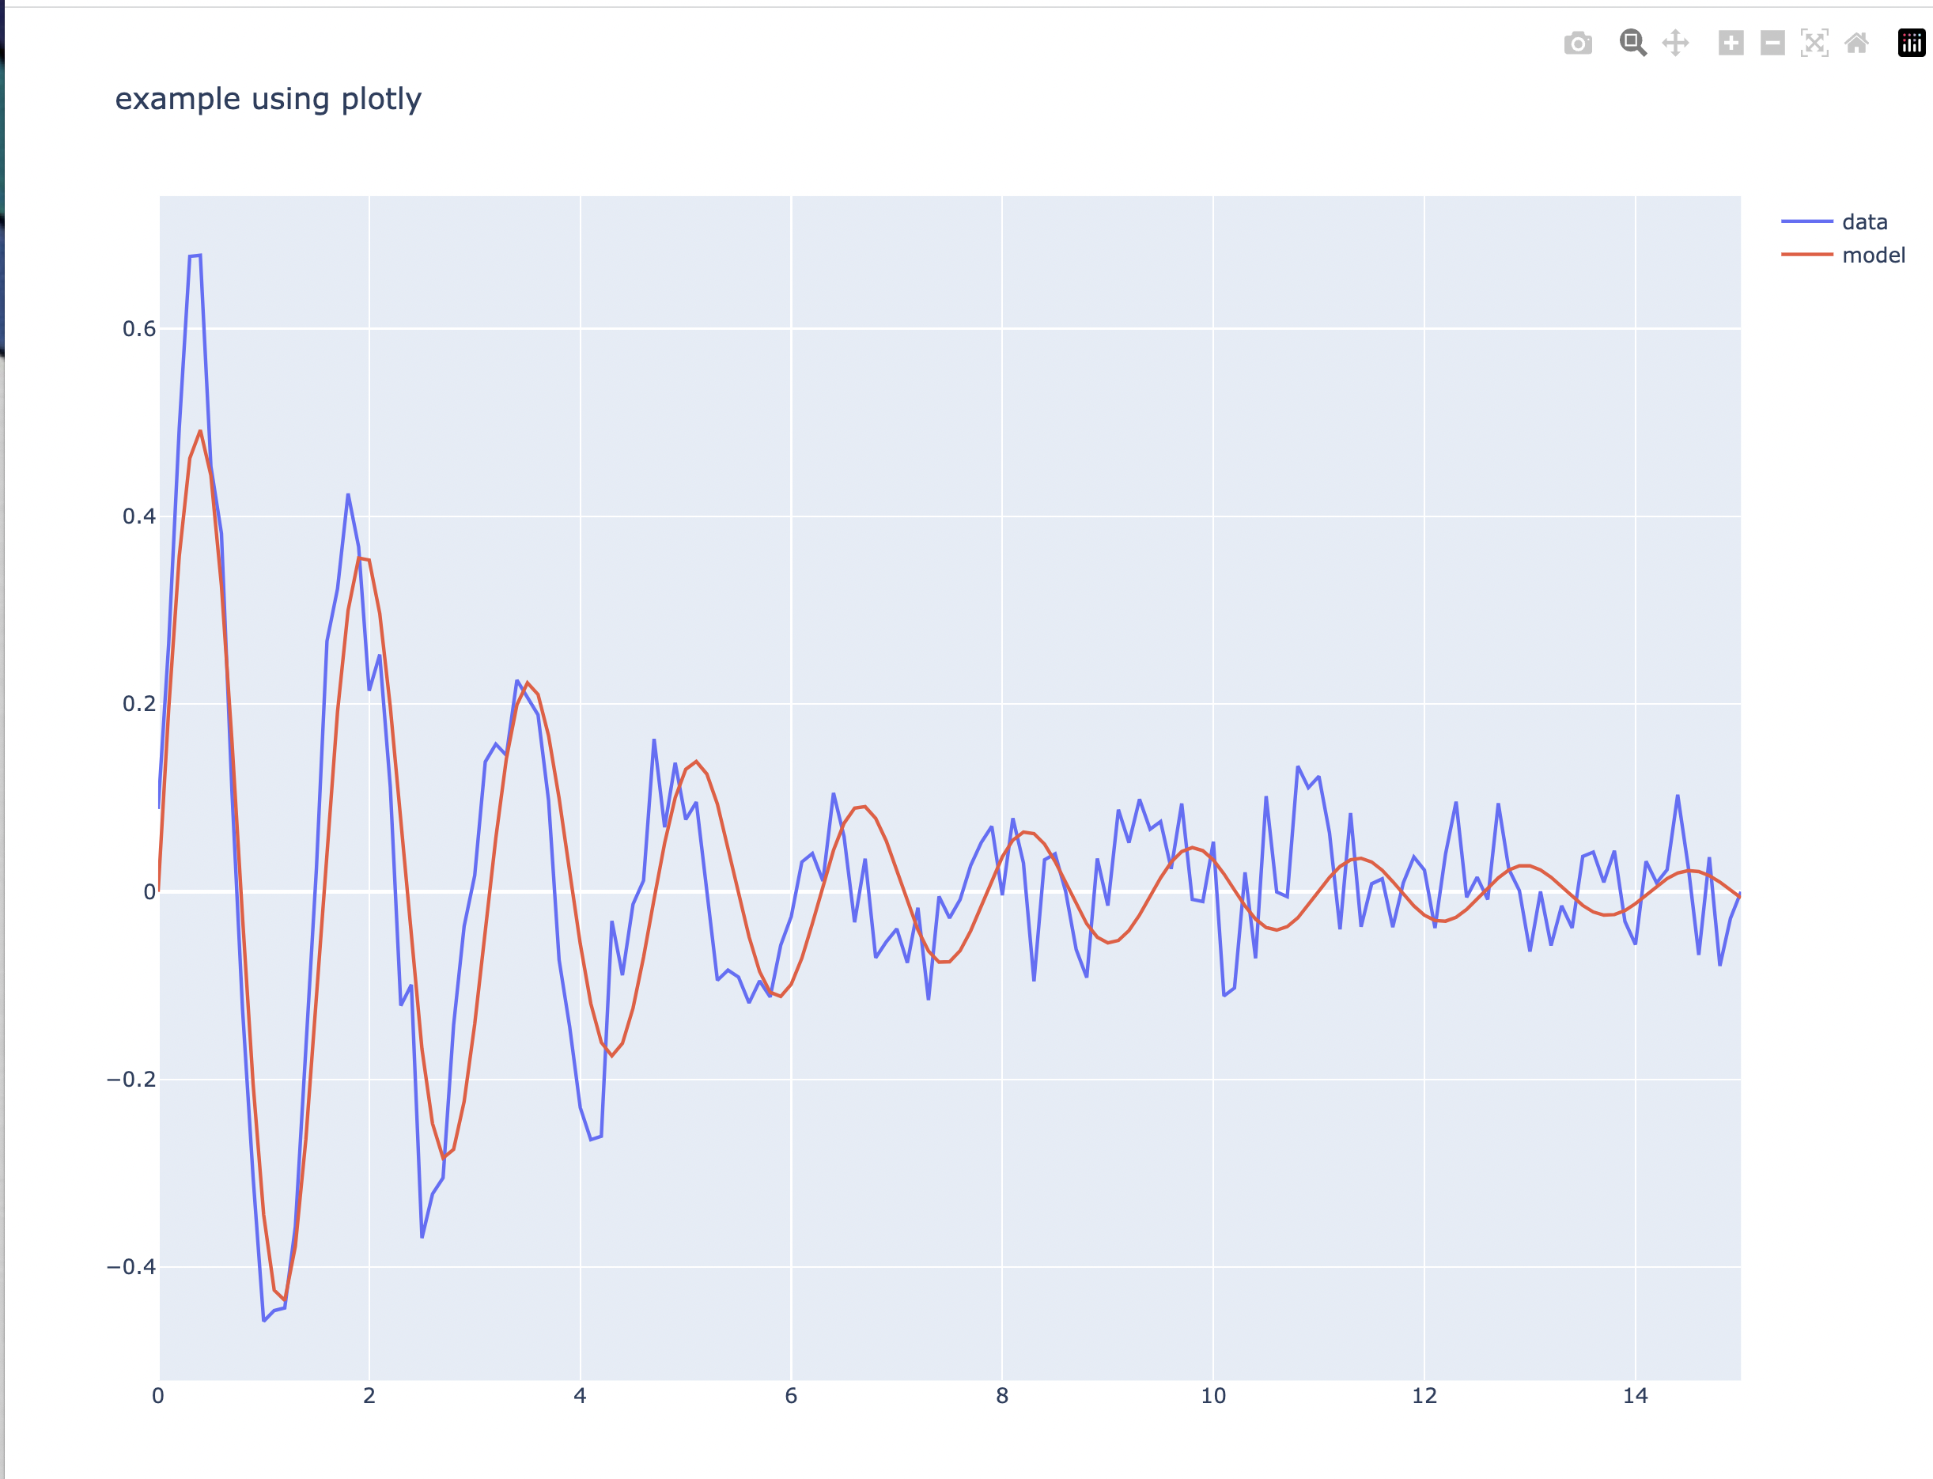Click the chart title 'example using plotly'
The image size is (1933, 1479).
(268, 99)
